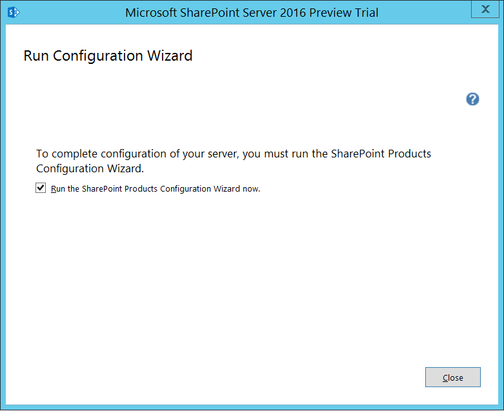The height and width of the screenshot is (411, 504).
Task: Click the blue help question mark icon
Action: point(472,99)
